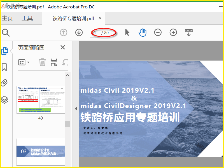This screenshot has height=168, width=224.
Task: Collapse the navigation pane with triangle
Action: tap(76, 109)
